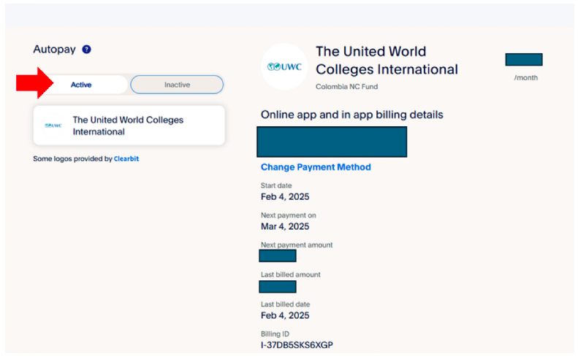
Task: Click the Start date value Feb 4, 2025
Action: pos(285,196)
